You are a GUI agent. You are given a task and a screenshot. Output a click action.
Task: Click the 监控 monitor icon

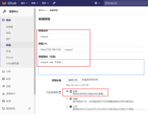3,79
